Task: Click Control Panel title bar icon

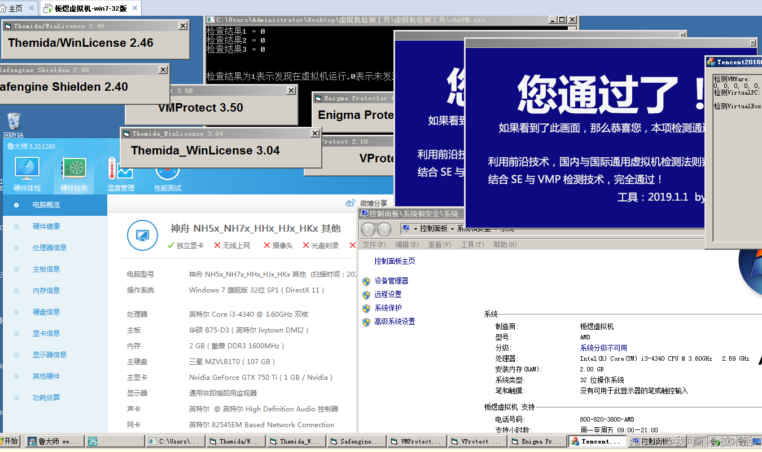Action: point(365,214)
